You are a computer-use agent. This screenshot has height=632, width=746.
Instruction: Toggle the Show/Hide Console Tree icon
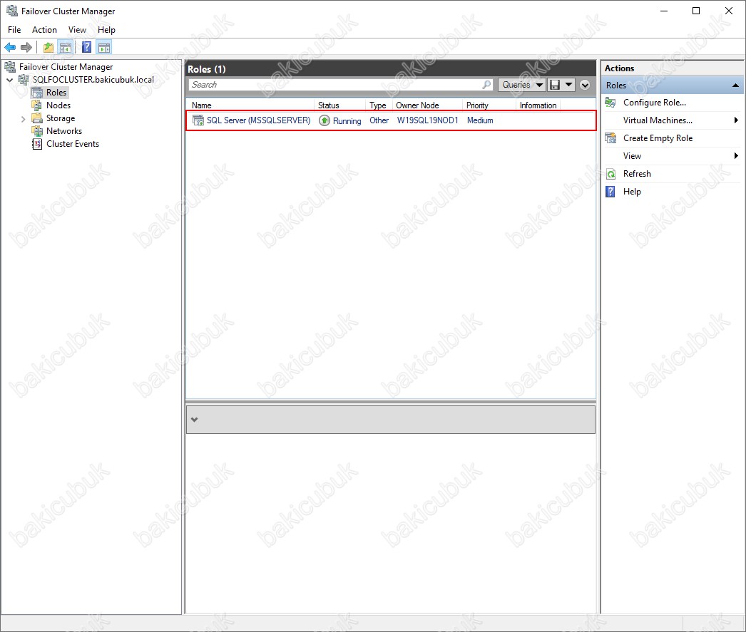click(x=65, y=47)
